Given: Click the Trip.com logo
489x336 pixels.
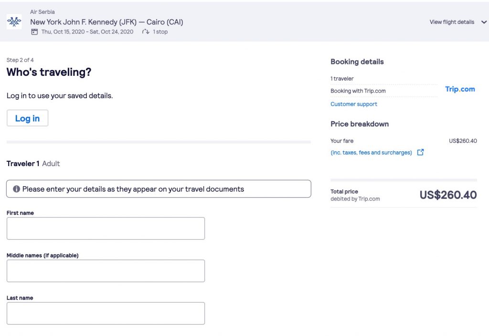Looking at the screenshot, I should (460, 89).
